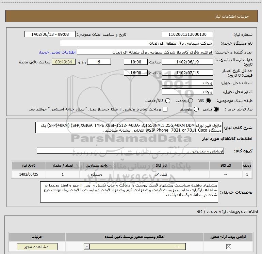262x254 pixels.
Task: Click the واحد شمارش column header
Action: 97,165
